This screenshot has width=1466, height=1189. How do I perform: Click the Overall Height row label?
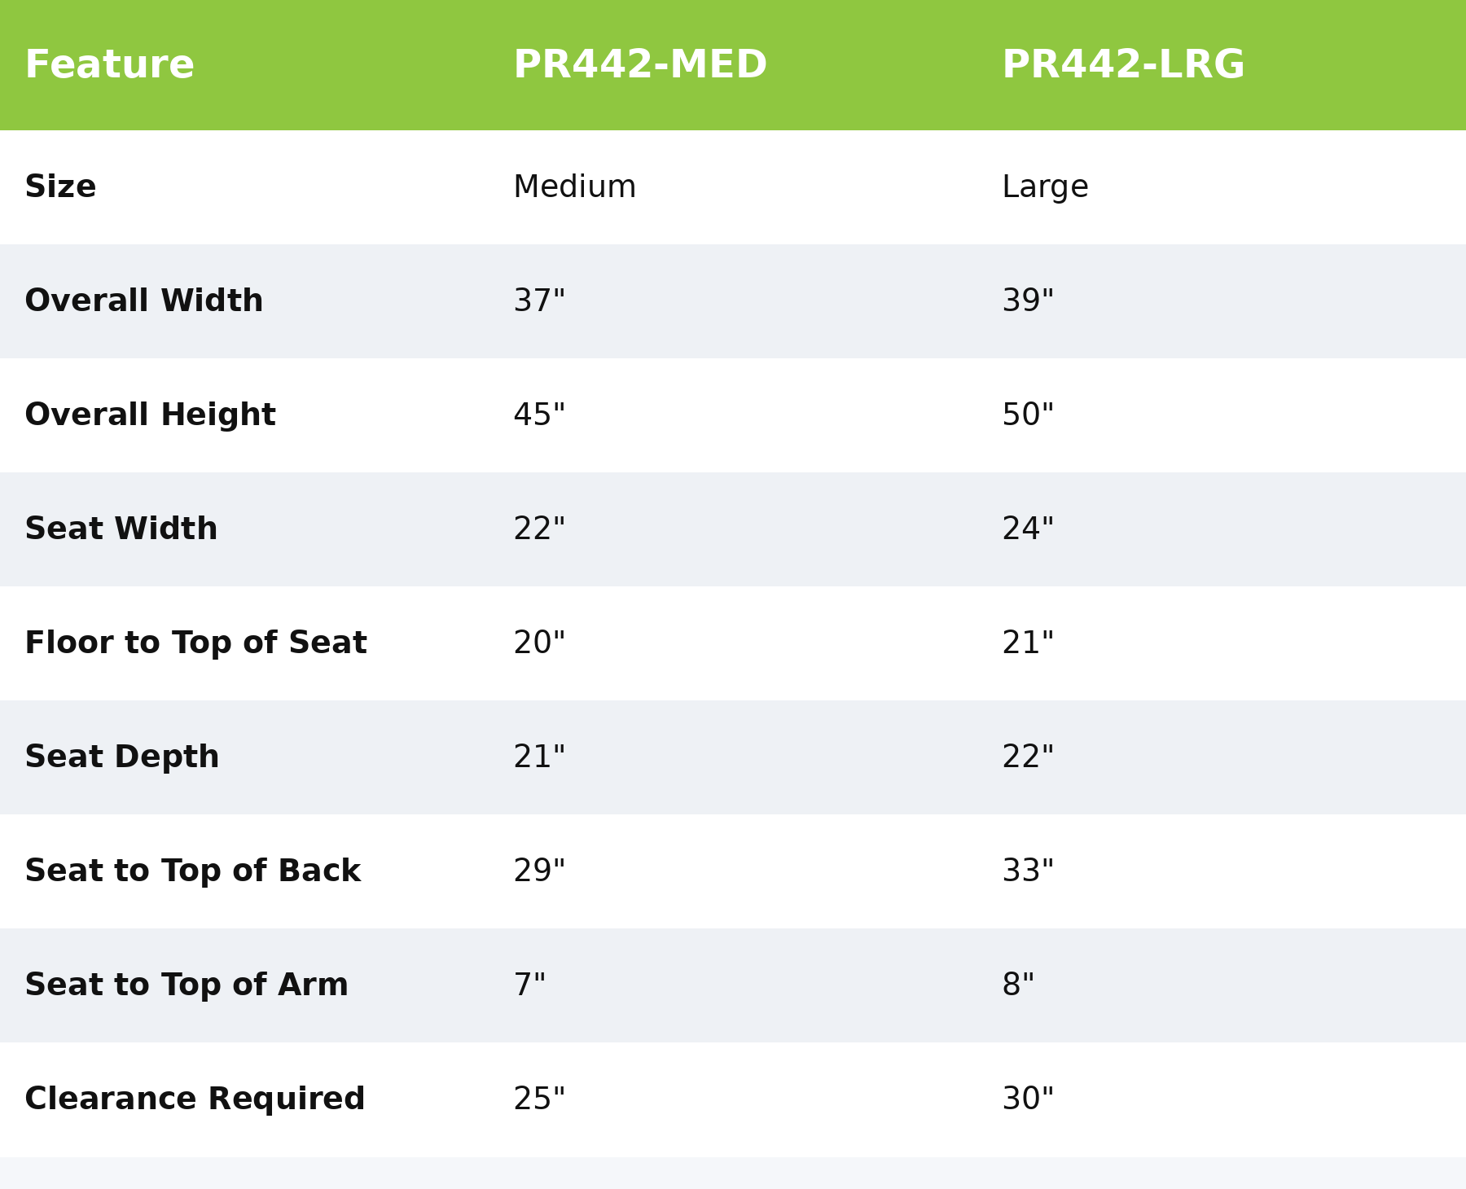pyautogui.click(x=150, y=415)
